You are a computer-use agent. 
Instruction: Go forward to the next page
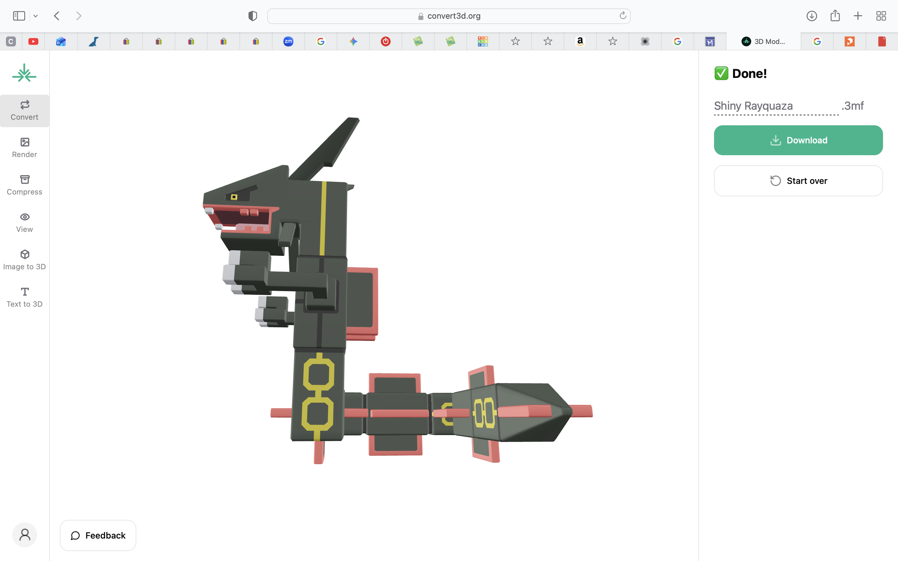(x=79, y=16)
